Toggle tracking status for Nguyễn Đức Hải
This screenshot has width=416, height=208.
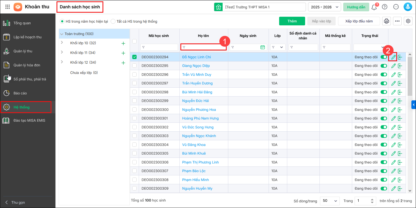pos(384,101)
